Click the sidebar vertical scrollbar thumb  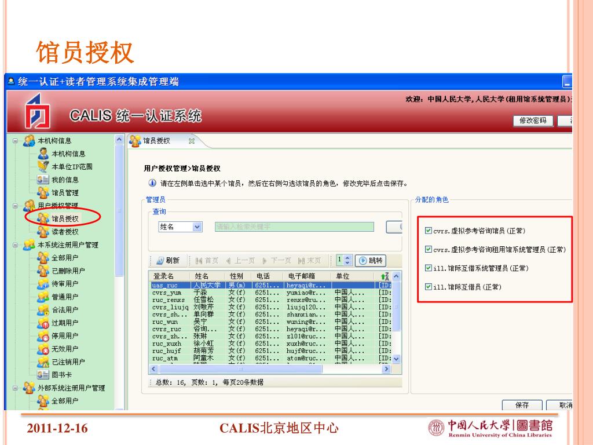pos(119,210)
